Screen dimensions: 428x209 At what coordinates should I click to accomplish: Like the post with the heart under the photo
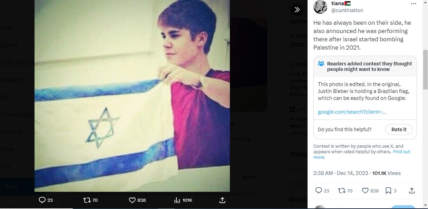(x=132, y=200)
